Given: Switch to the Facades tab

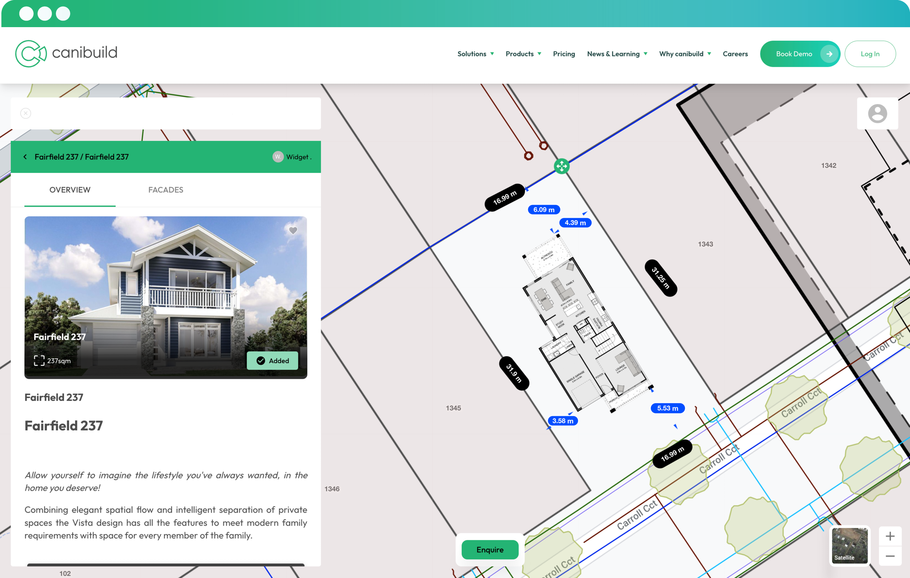Looking at the screenshot, I should click(166, 190).
